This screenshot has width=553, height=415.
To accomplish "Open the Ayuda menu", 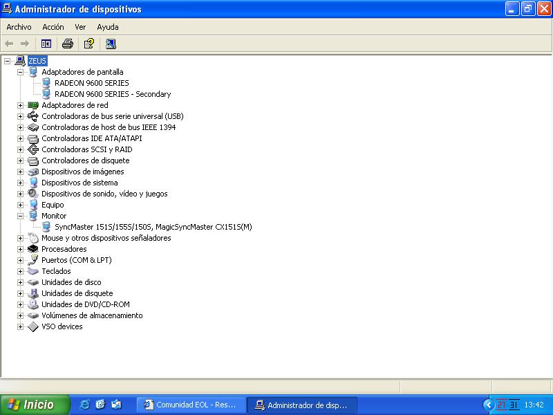I will (x=108, y=27).
